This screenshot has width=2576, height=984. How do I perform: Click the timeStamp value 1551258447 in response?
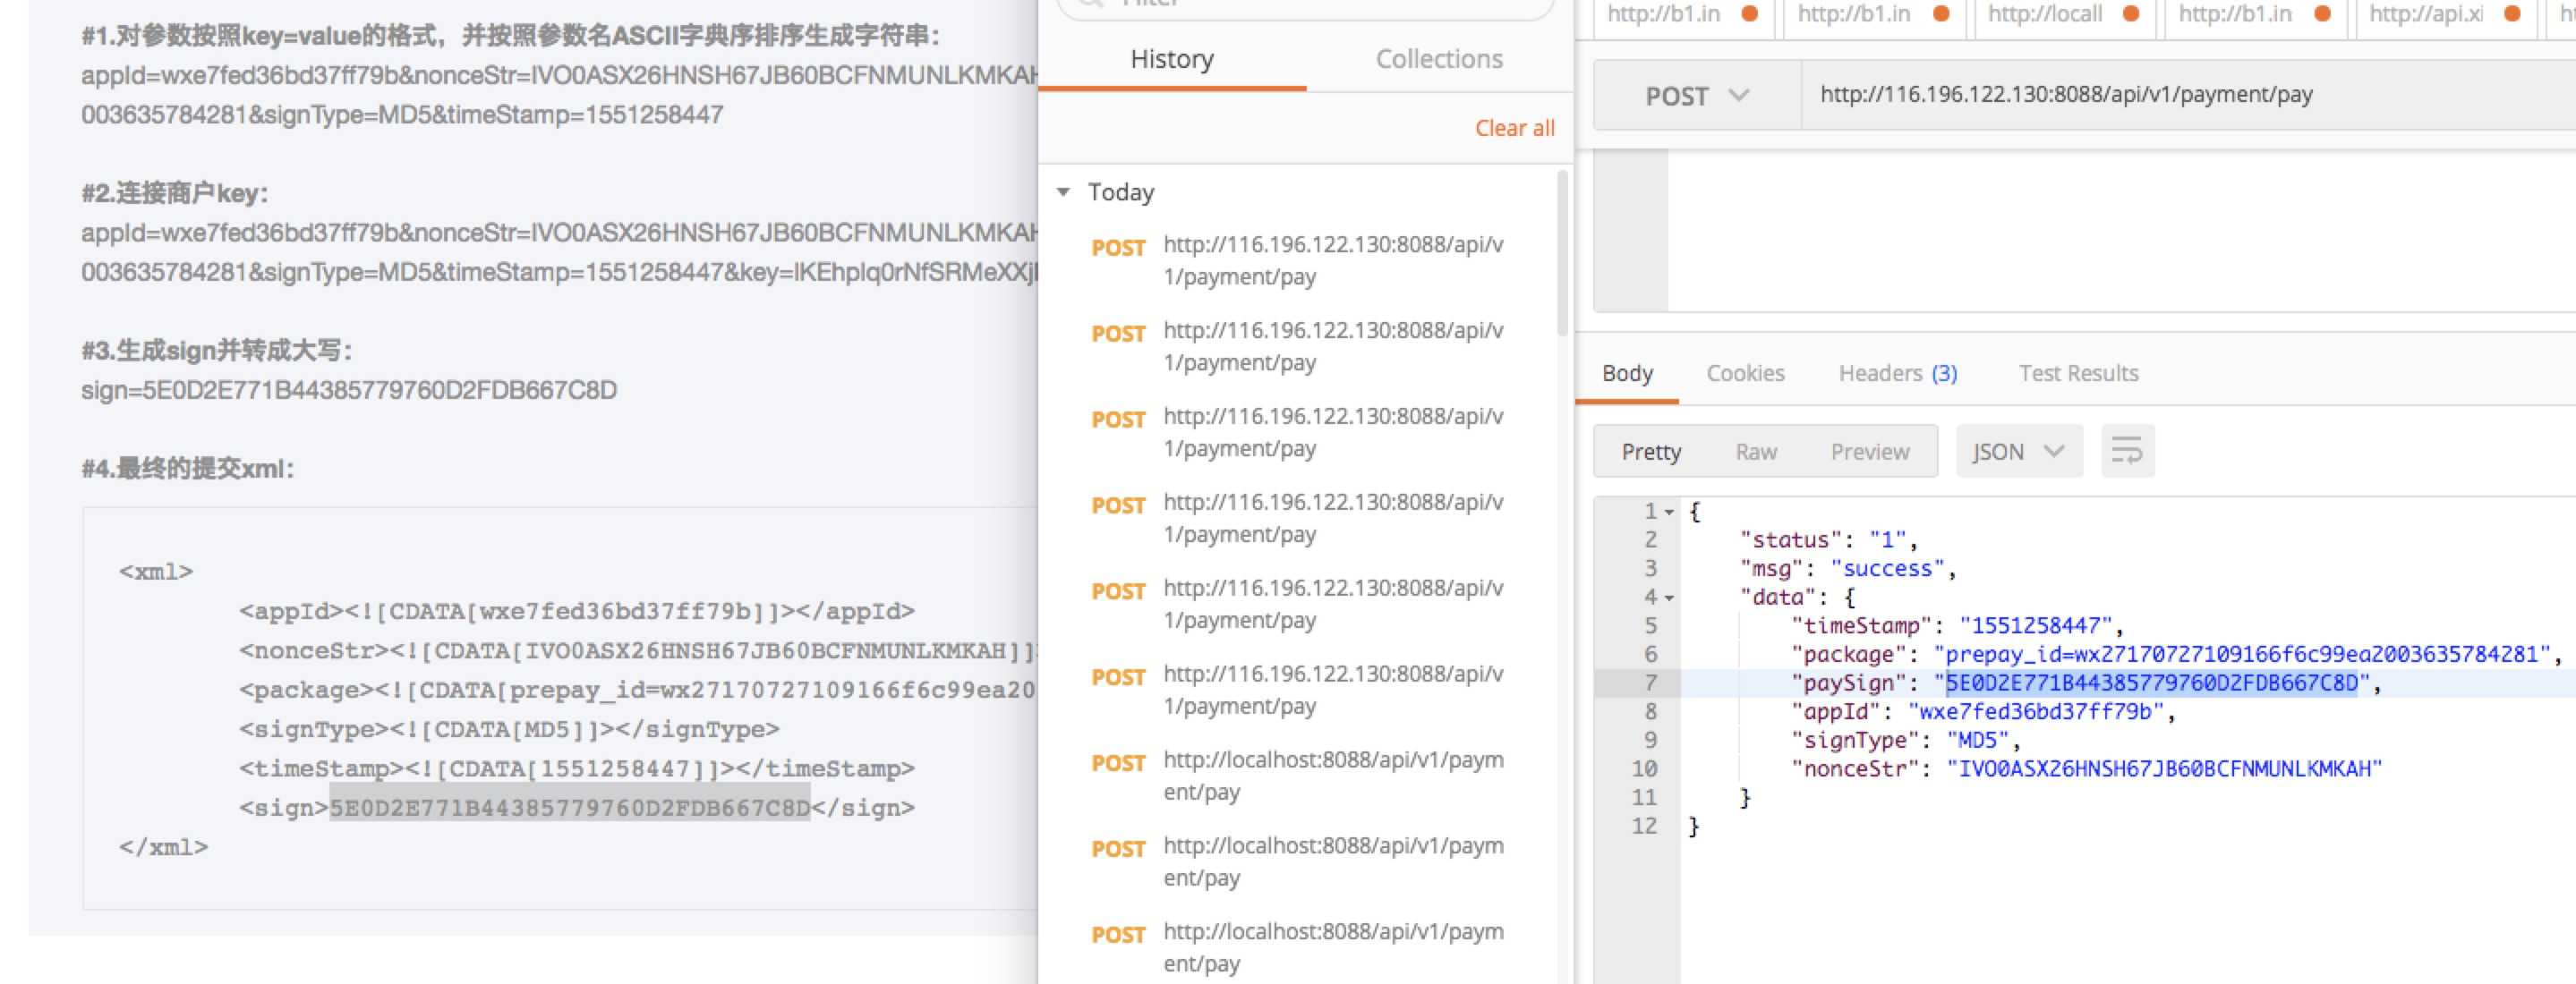(2035, 626)
